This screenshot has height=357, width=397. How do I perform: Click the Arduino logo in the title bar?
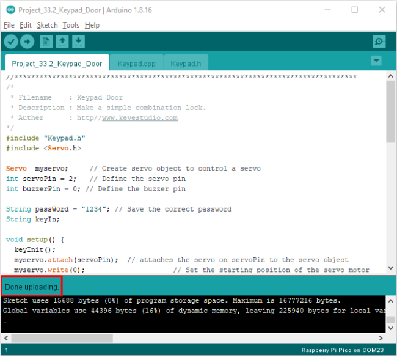(x=10, y=10)
